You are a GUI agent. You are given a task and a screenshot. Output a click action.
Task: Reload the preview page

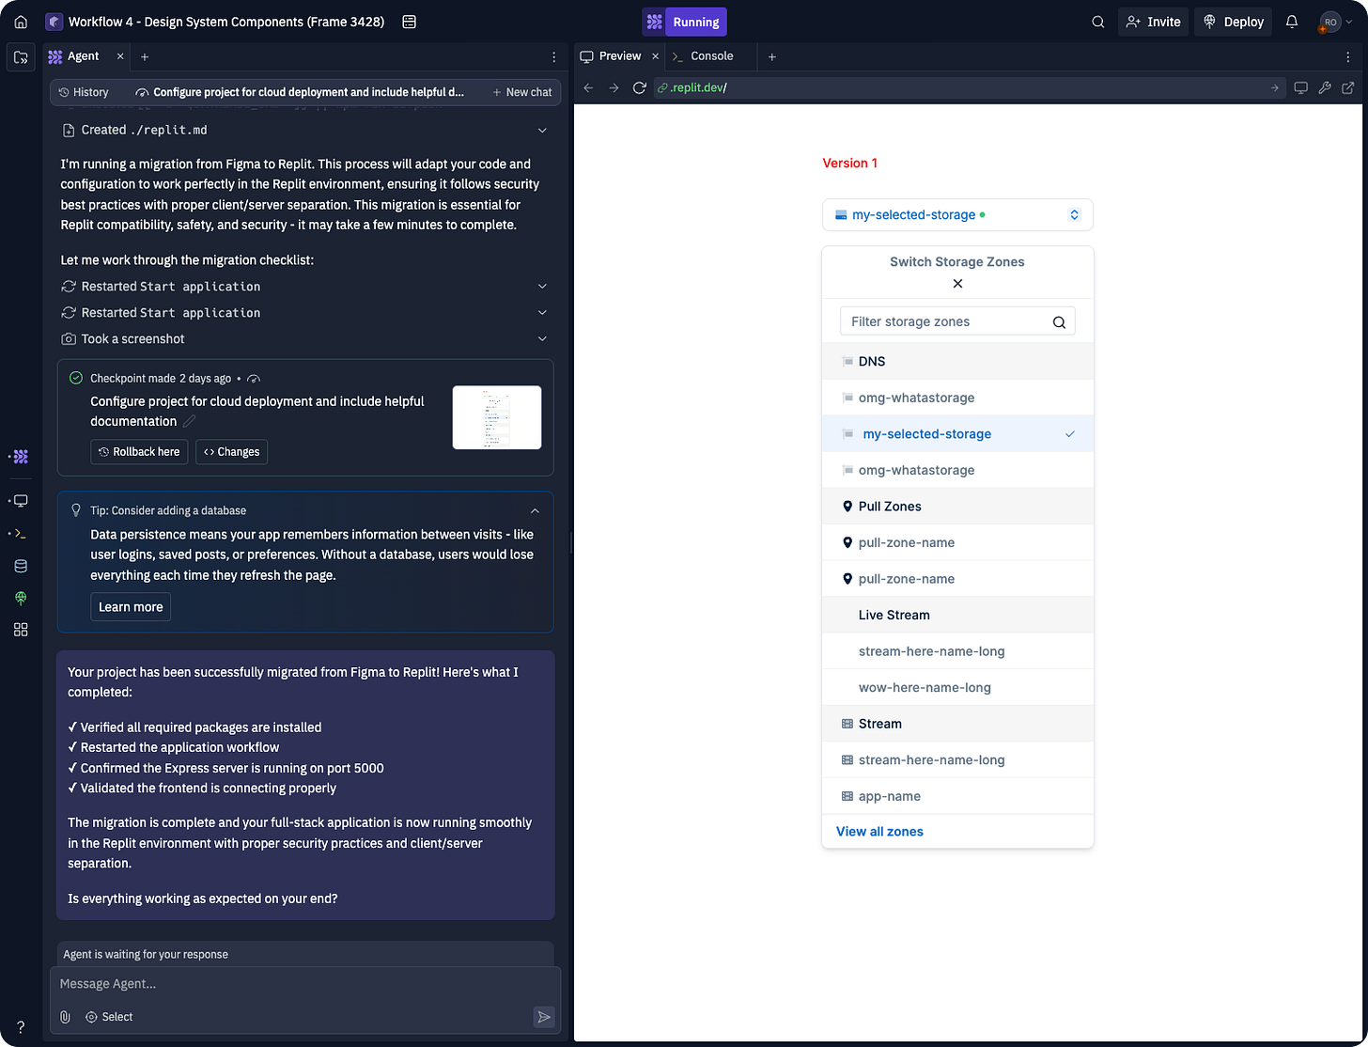pos(640,87)
